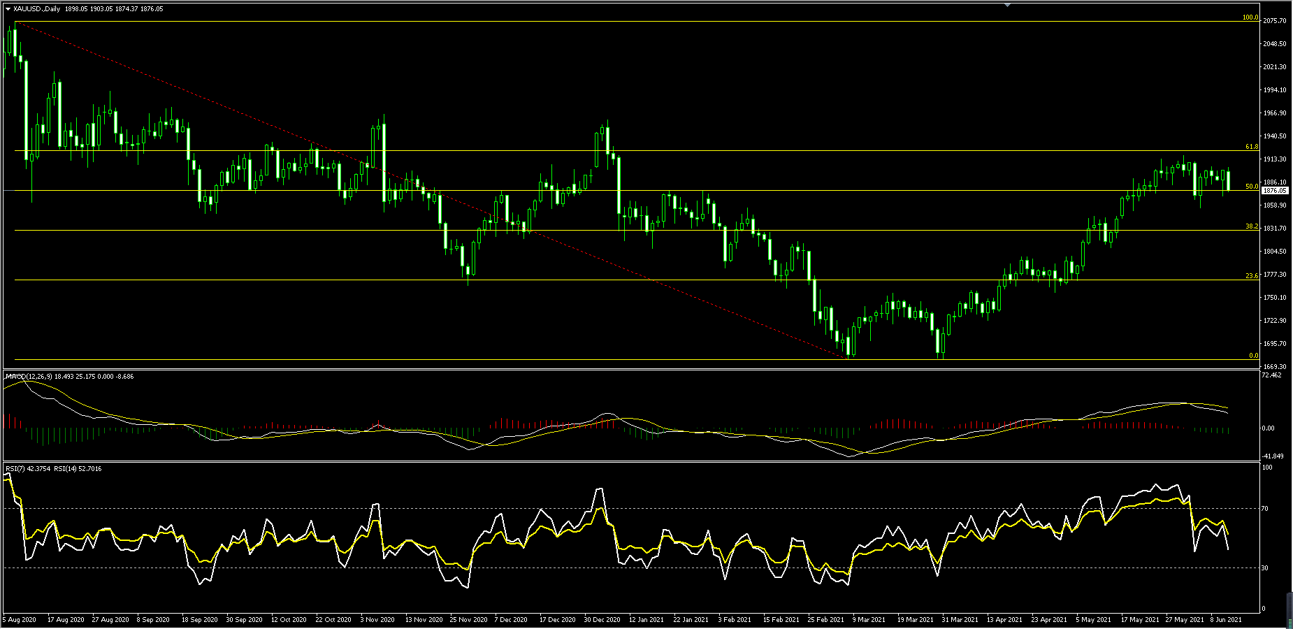Click the 1858.90 price scale label
1293x629 pixels.
pyautogui.click(x=1276, y=205)
